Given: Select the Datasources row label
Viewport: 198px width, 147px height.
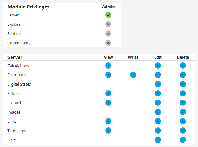Looking at the screenshot, I should pyautogui.click(x=18, y=75).
